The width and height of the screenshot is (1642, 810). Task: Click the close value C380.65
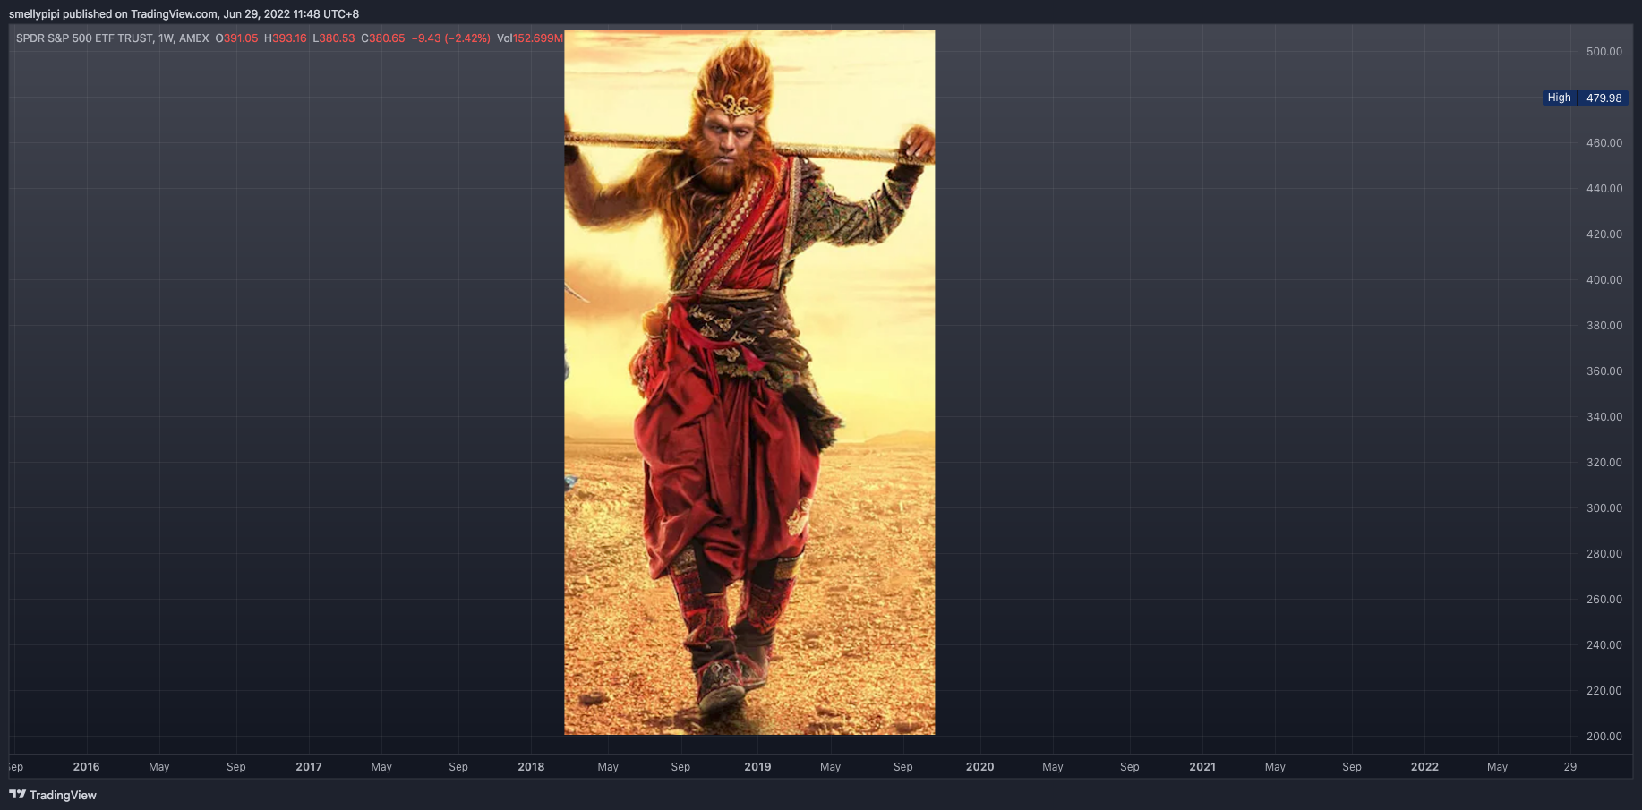pyautogui.click(x=383, y=38)
